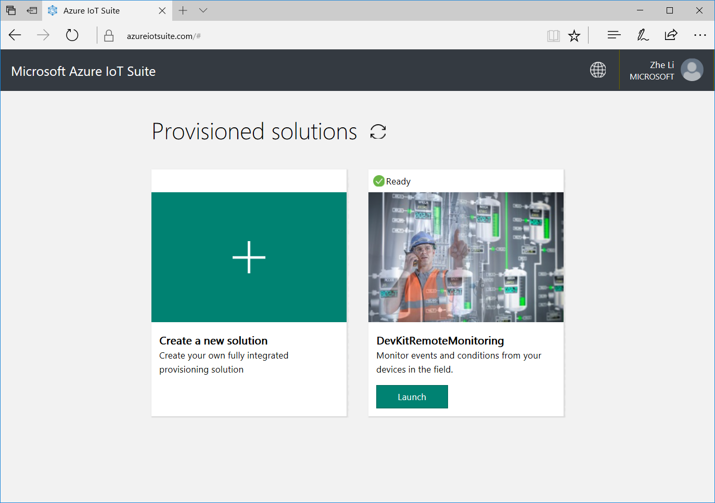Open the DevKitRemoteMonitoring title link

click(x=440, y=341)
